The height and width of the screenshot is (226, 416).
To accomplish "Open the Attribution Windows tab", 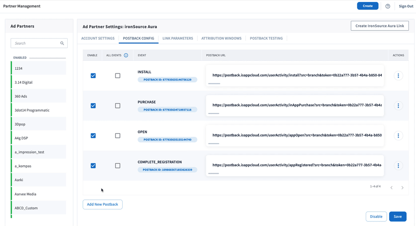I will pos(221,38).
